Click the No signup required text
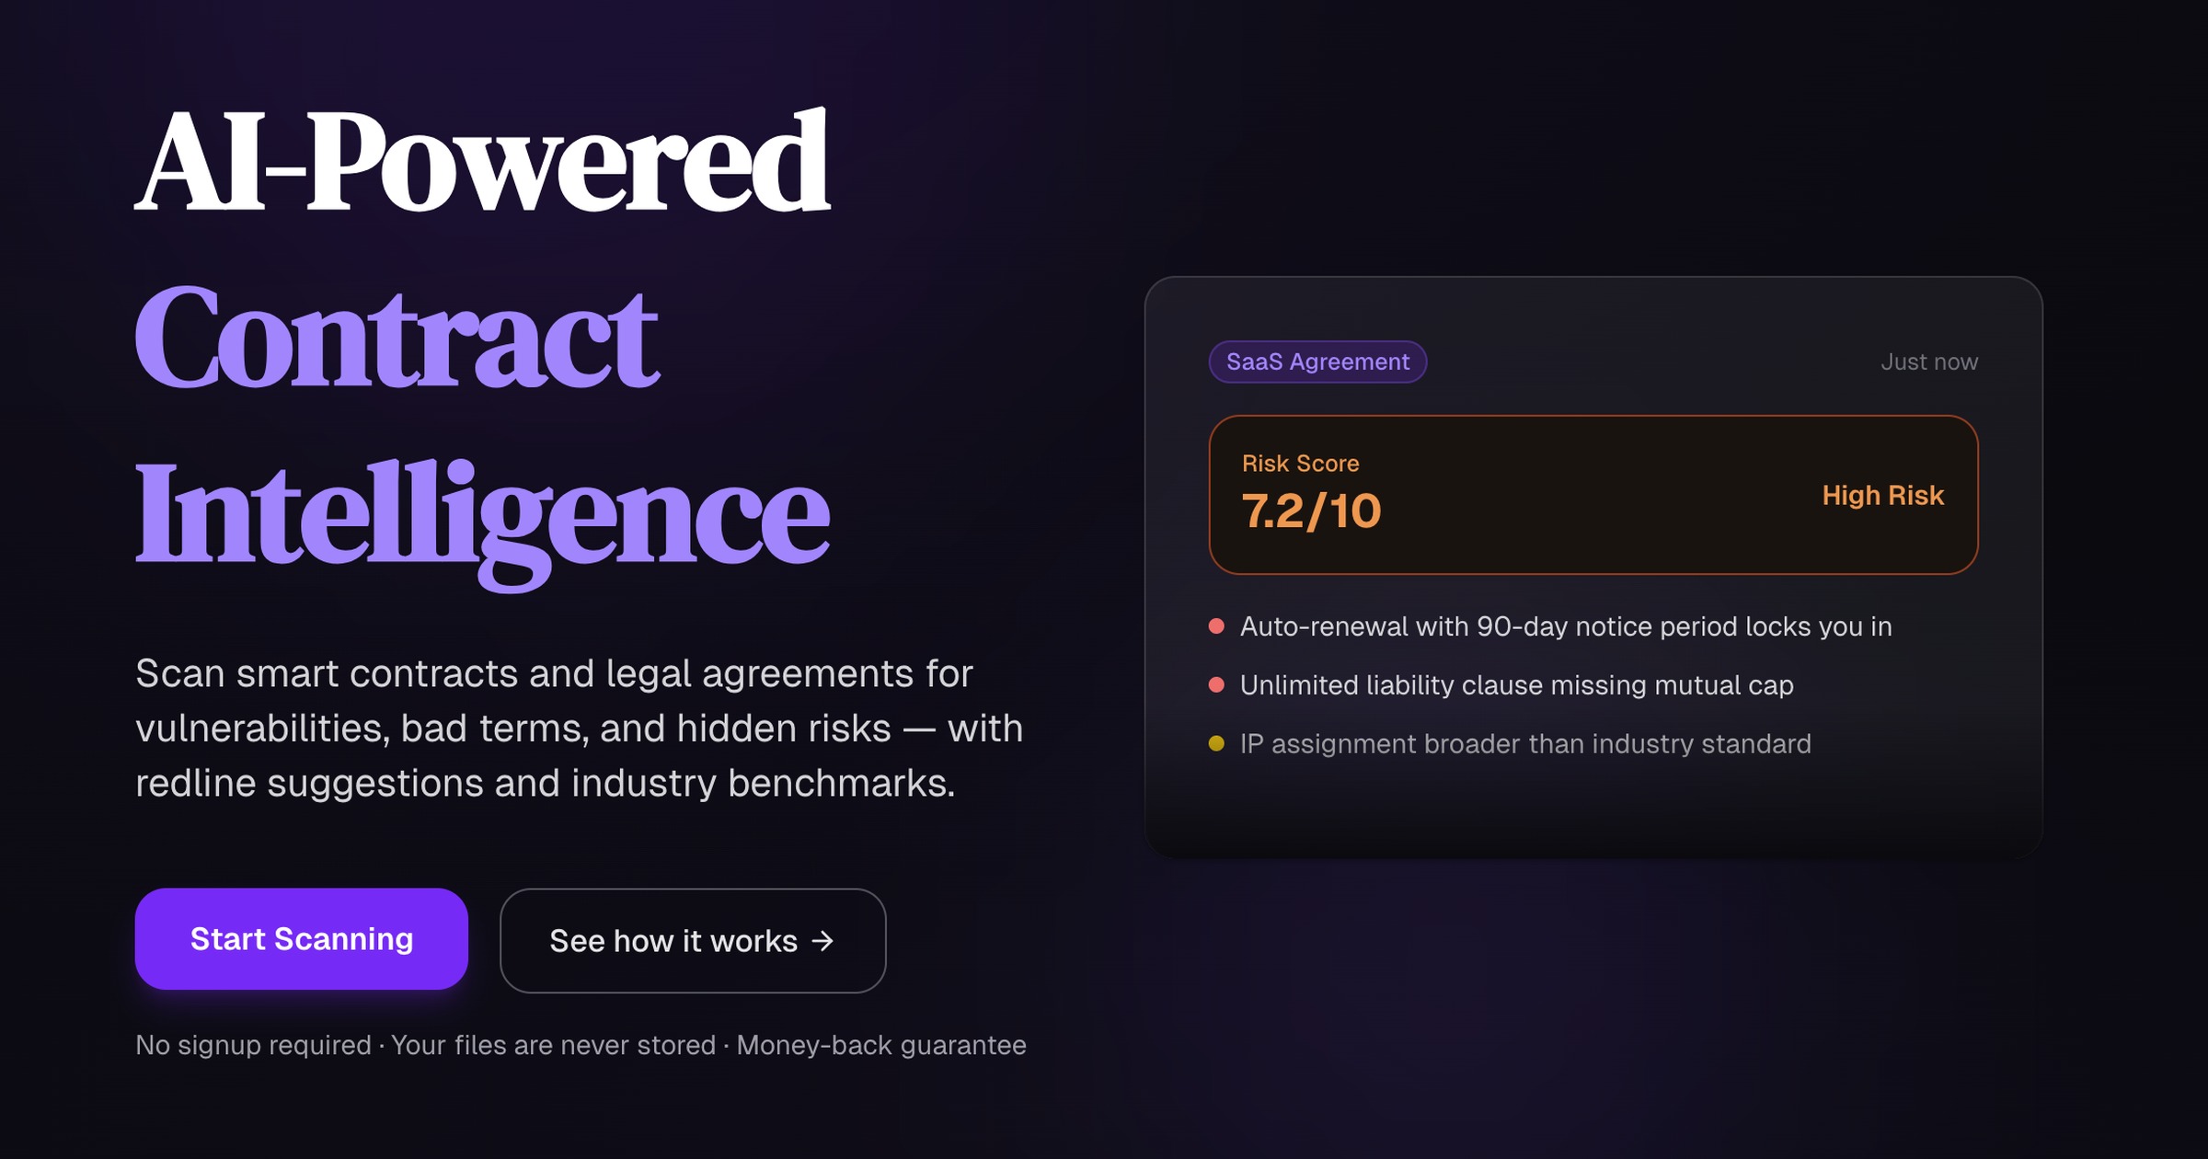2208x1159 pixels. coord(253,1045)
